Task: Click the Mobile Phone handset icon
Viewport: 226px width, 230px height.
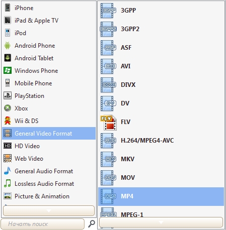Action: point(8,83)
